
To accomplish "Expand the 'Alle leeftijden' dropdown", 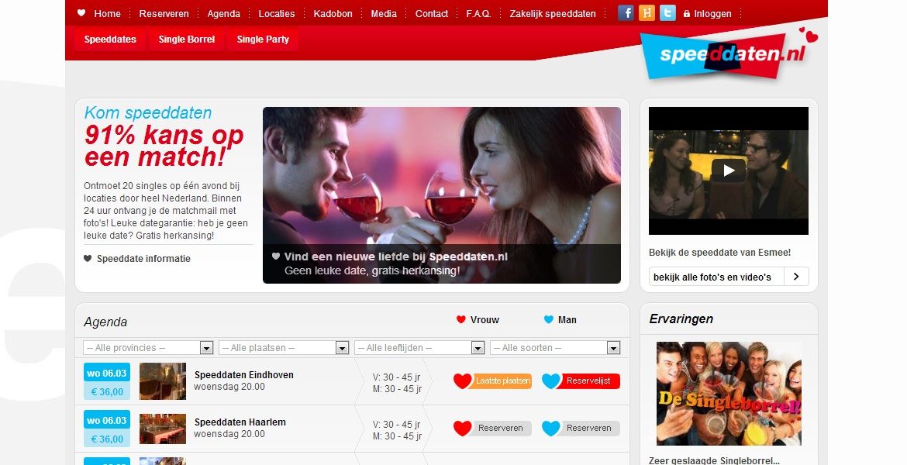I will (x=419, y=348).
